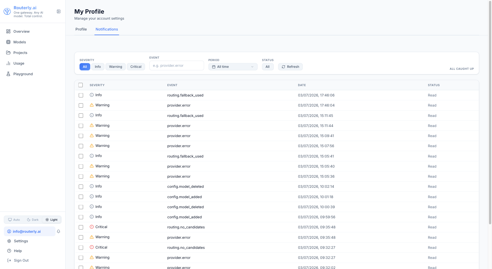
Task: Focus the Event filter input field
Action: 177,65
